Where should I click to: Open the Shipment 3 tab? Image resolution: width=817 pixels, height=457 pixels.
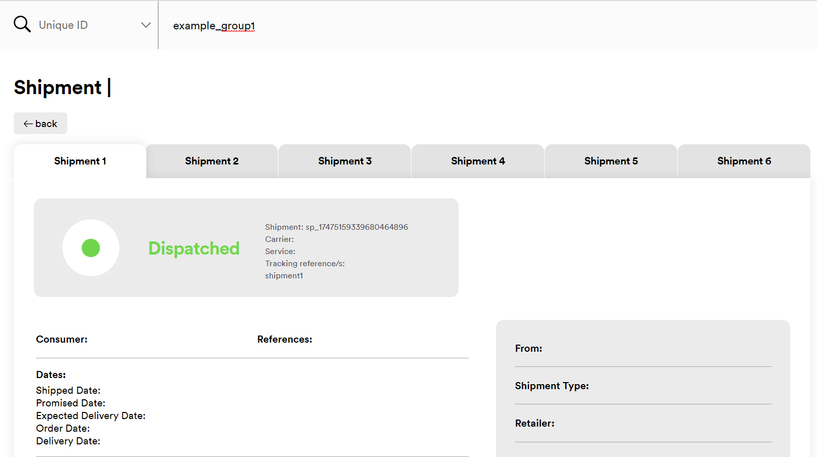(x=345, y=161)
